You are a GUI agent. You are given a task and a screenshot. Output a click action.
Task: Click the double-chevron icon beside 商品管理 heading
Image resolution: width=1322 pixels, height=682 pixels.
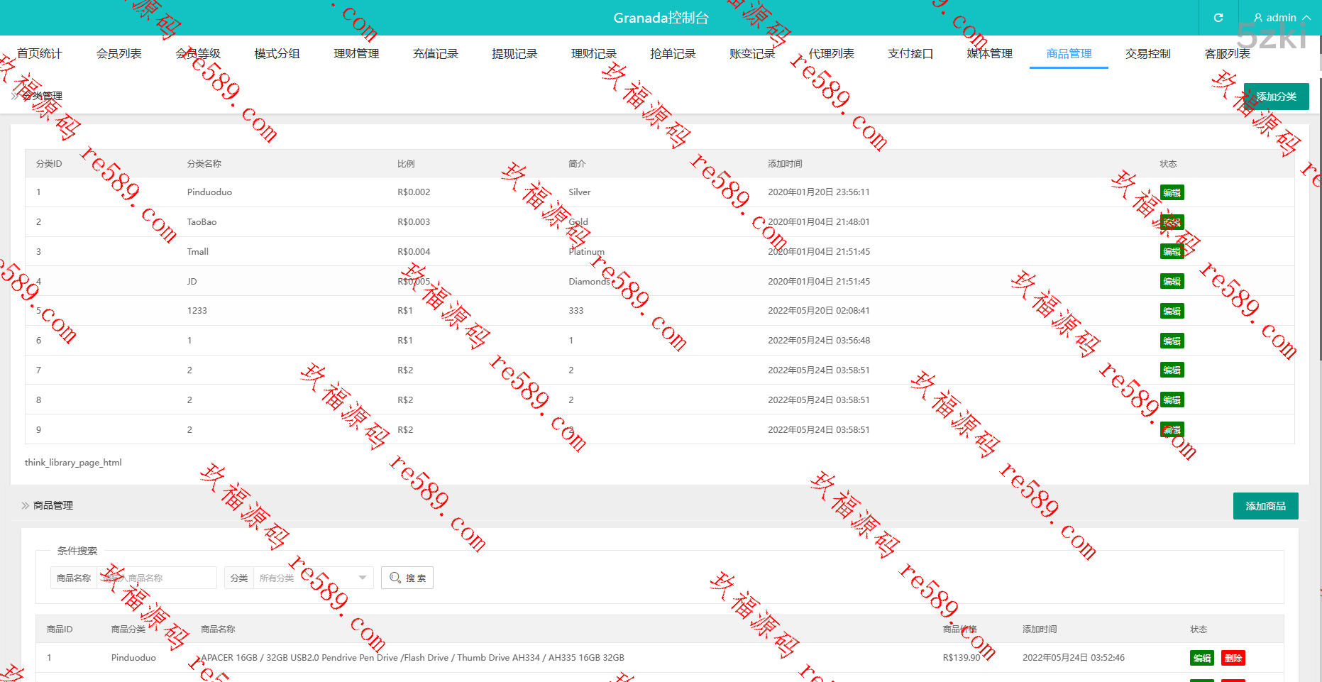(x=26, y=505)
